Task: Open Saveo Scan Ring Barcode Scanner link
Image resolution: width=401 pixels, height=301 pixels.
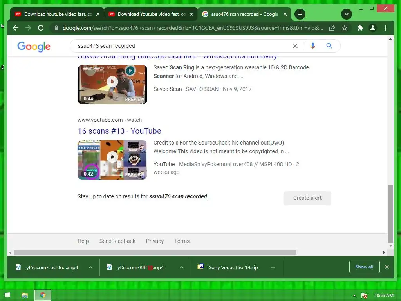Action: (x=177, y=57)
